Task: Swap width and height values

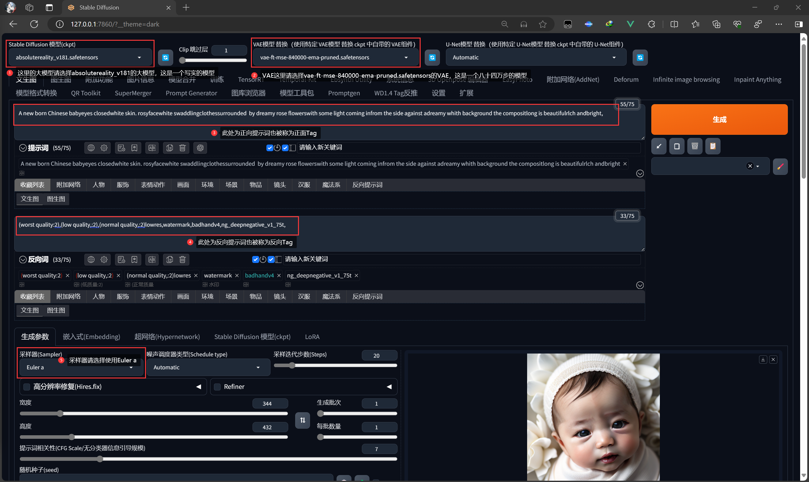Action: 302,420
